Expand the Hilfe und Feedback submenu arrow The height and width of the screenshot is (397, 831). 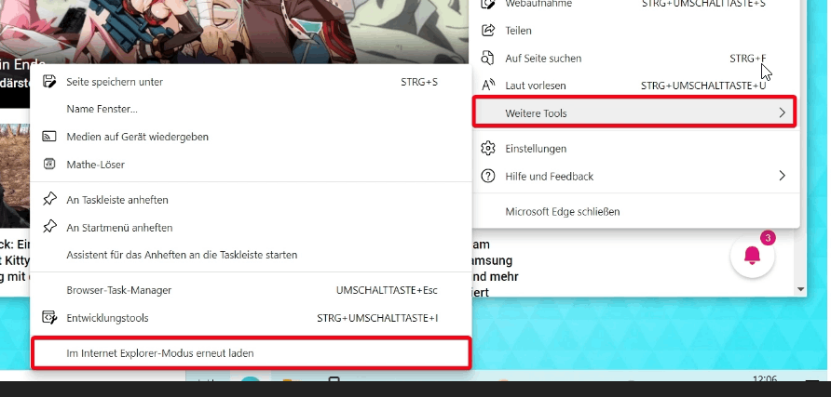click(783, 176)
